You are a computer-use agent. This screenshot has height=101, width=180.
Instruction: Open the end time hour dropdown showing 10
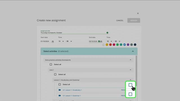[109, 41]
